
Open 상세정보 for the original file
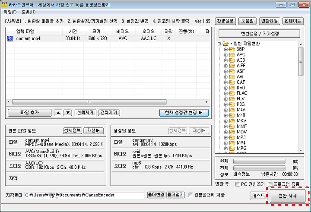[73, 130]
